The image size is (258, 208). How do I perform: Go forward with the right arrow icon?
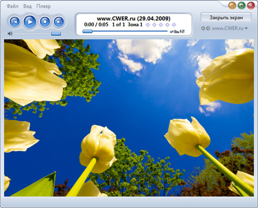coord(208,28)
